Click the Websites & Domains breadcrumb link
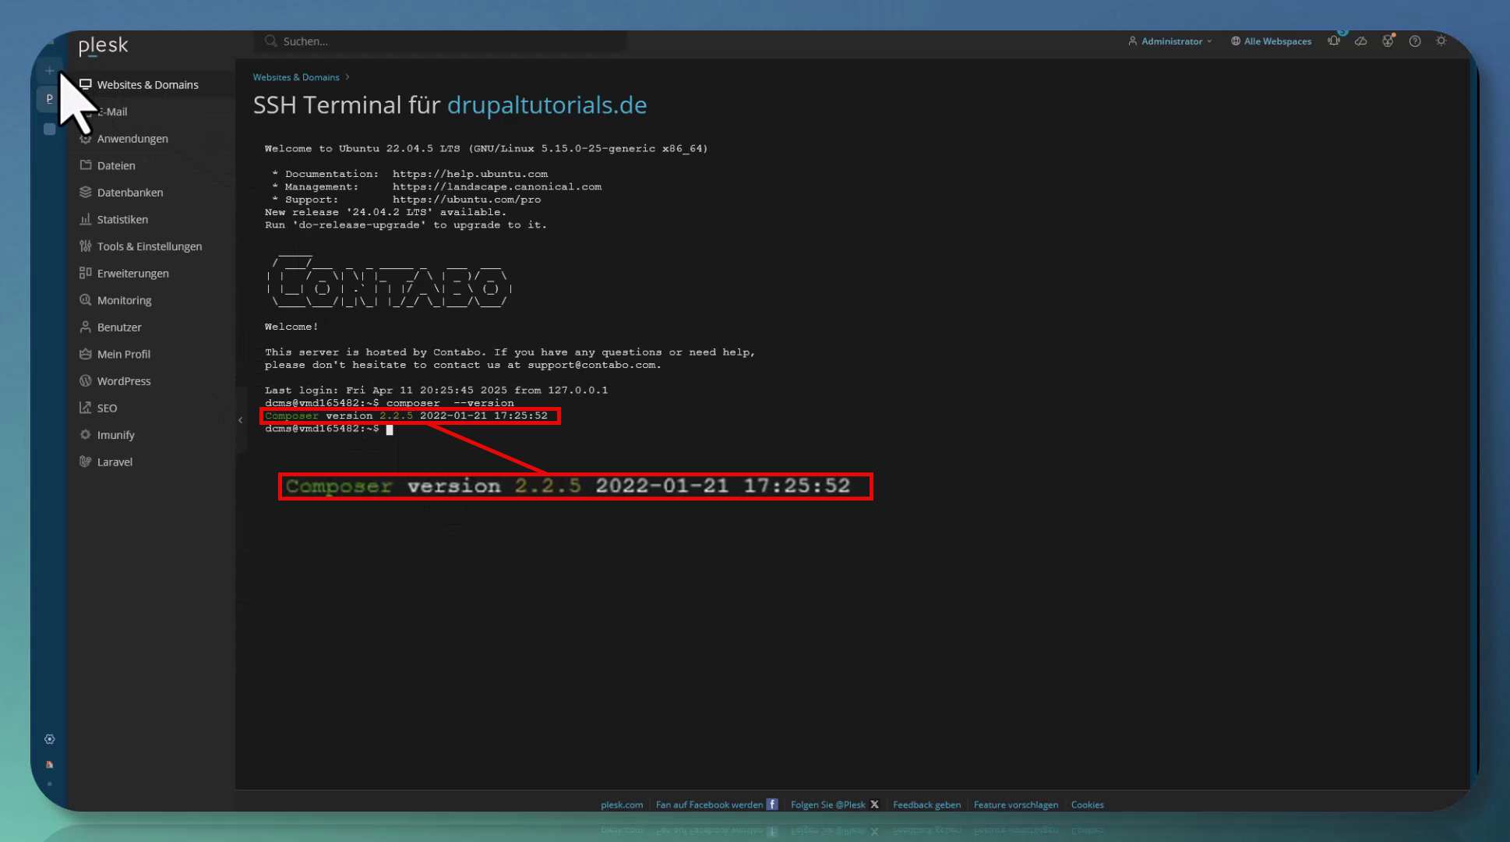 tap(296, 77)
